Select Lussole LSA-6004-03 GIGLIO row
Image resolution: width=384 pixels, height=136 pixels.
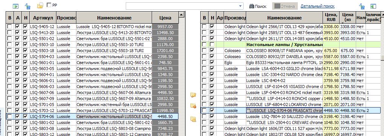[291, 69]
